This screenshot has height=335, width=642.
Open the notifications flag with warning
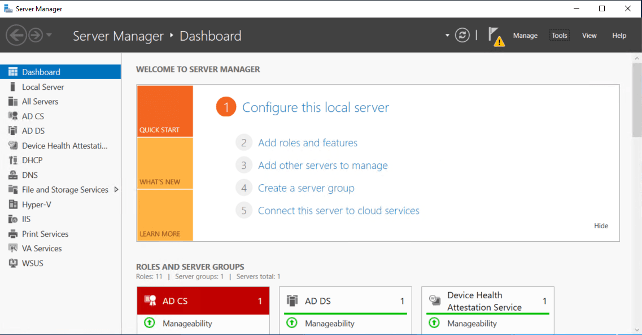(496, 37)
